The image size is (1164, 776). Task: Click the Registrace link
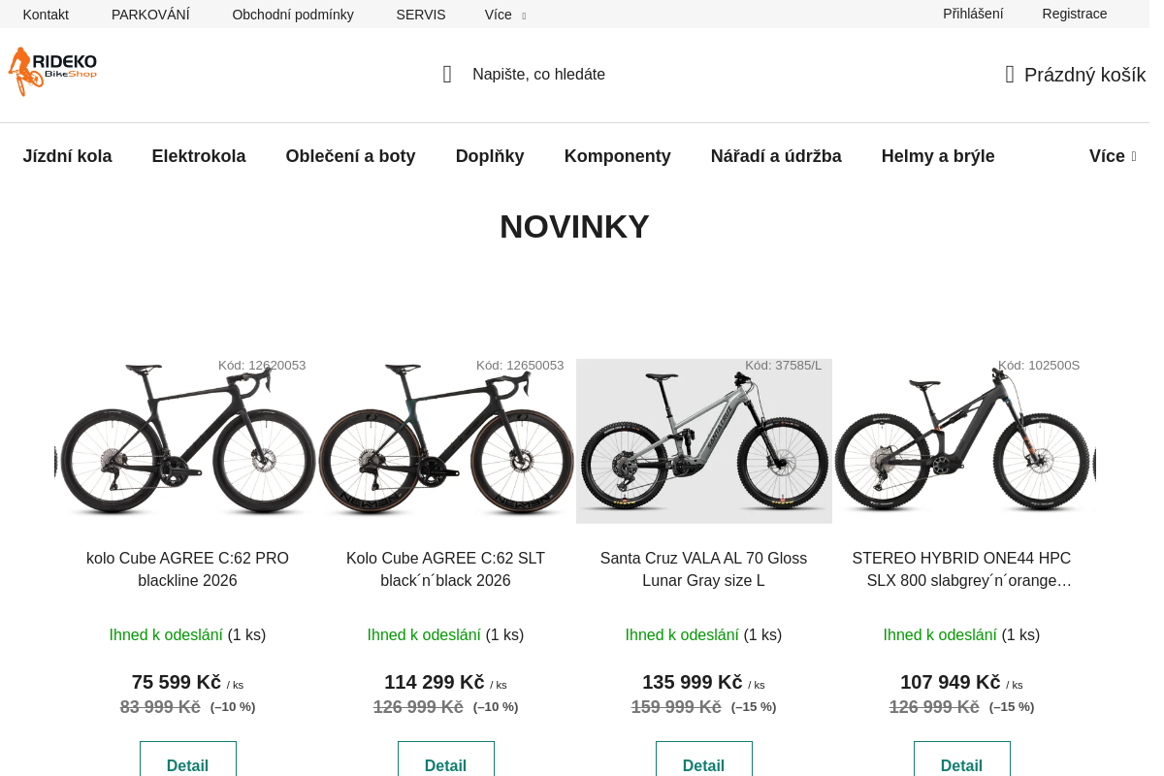[x=1075, y=14]
